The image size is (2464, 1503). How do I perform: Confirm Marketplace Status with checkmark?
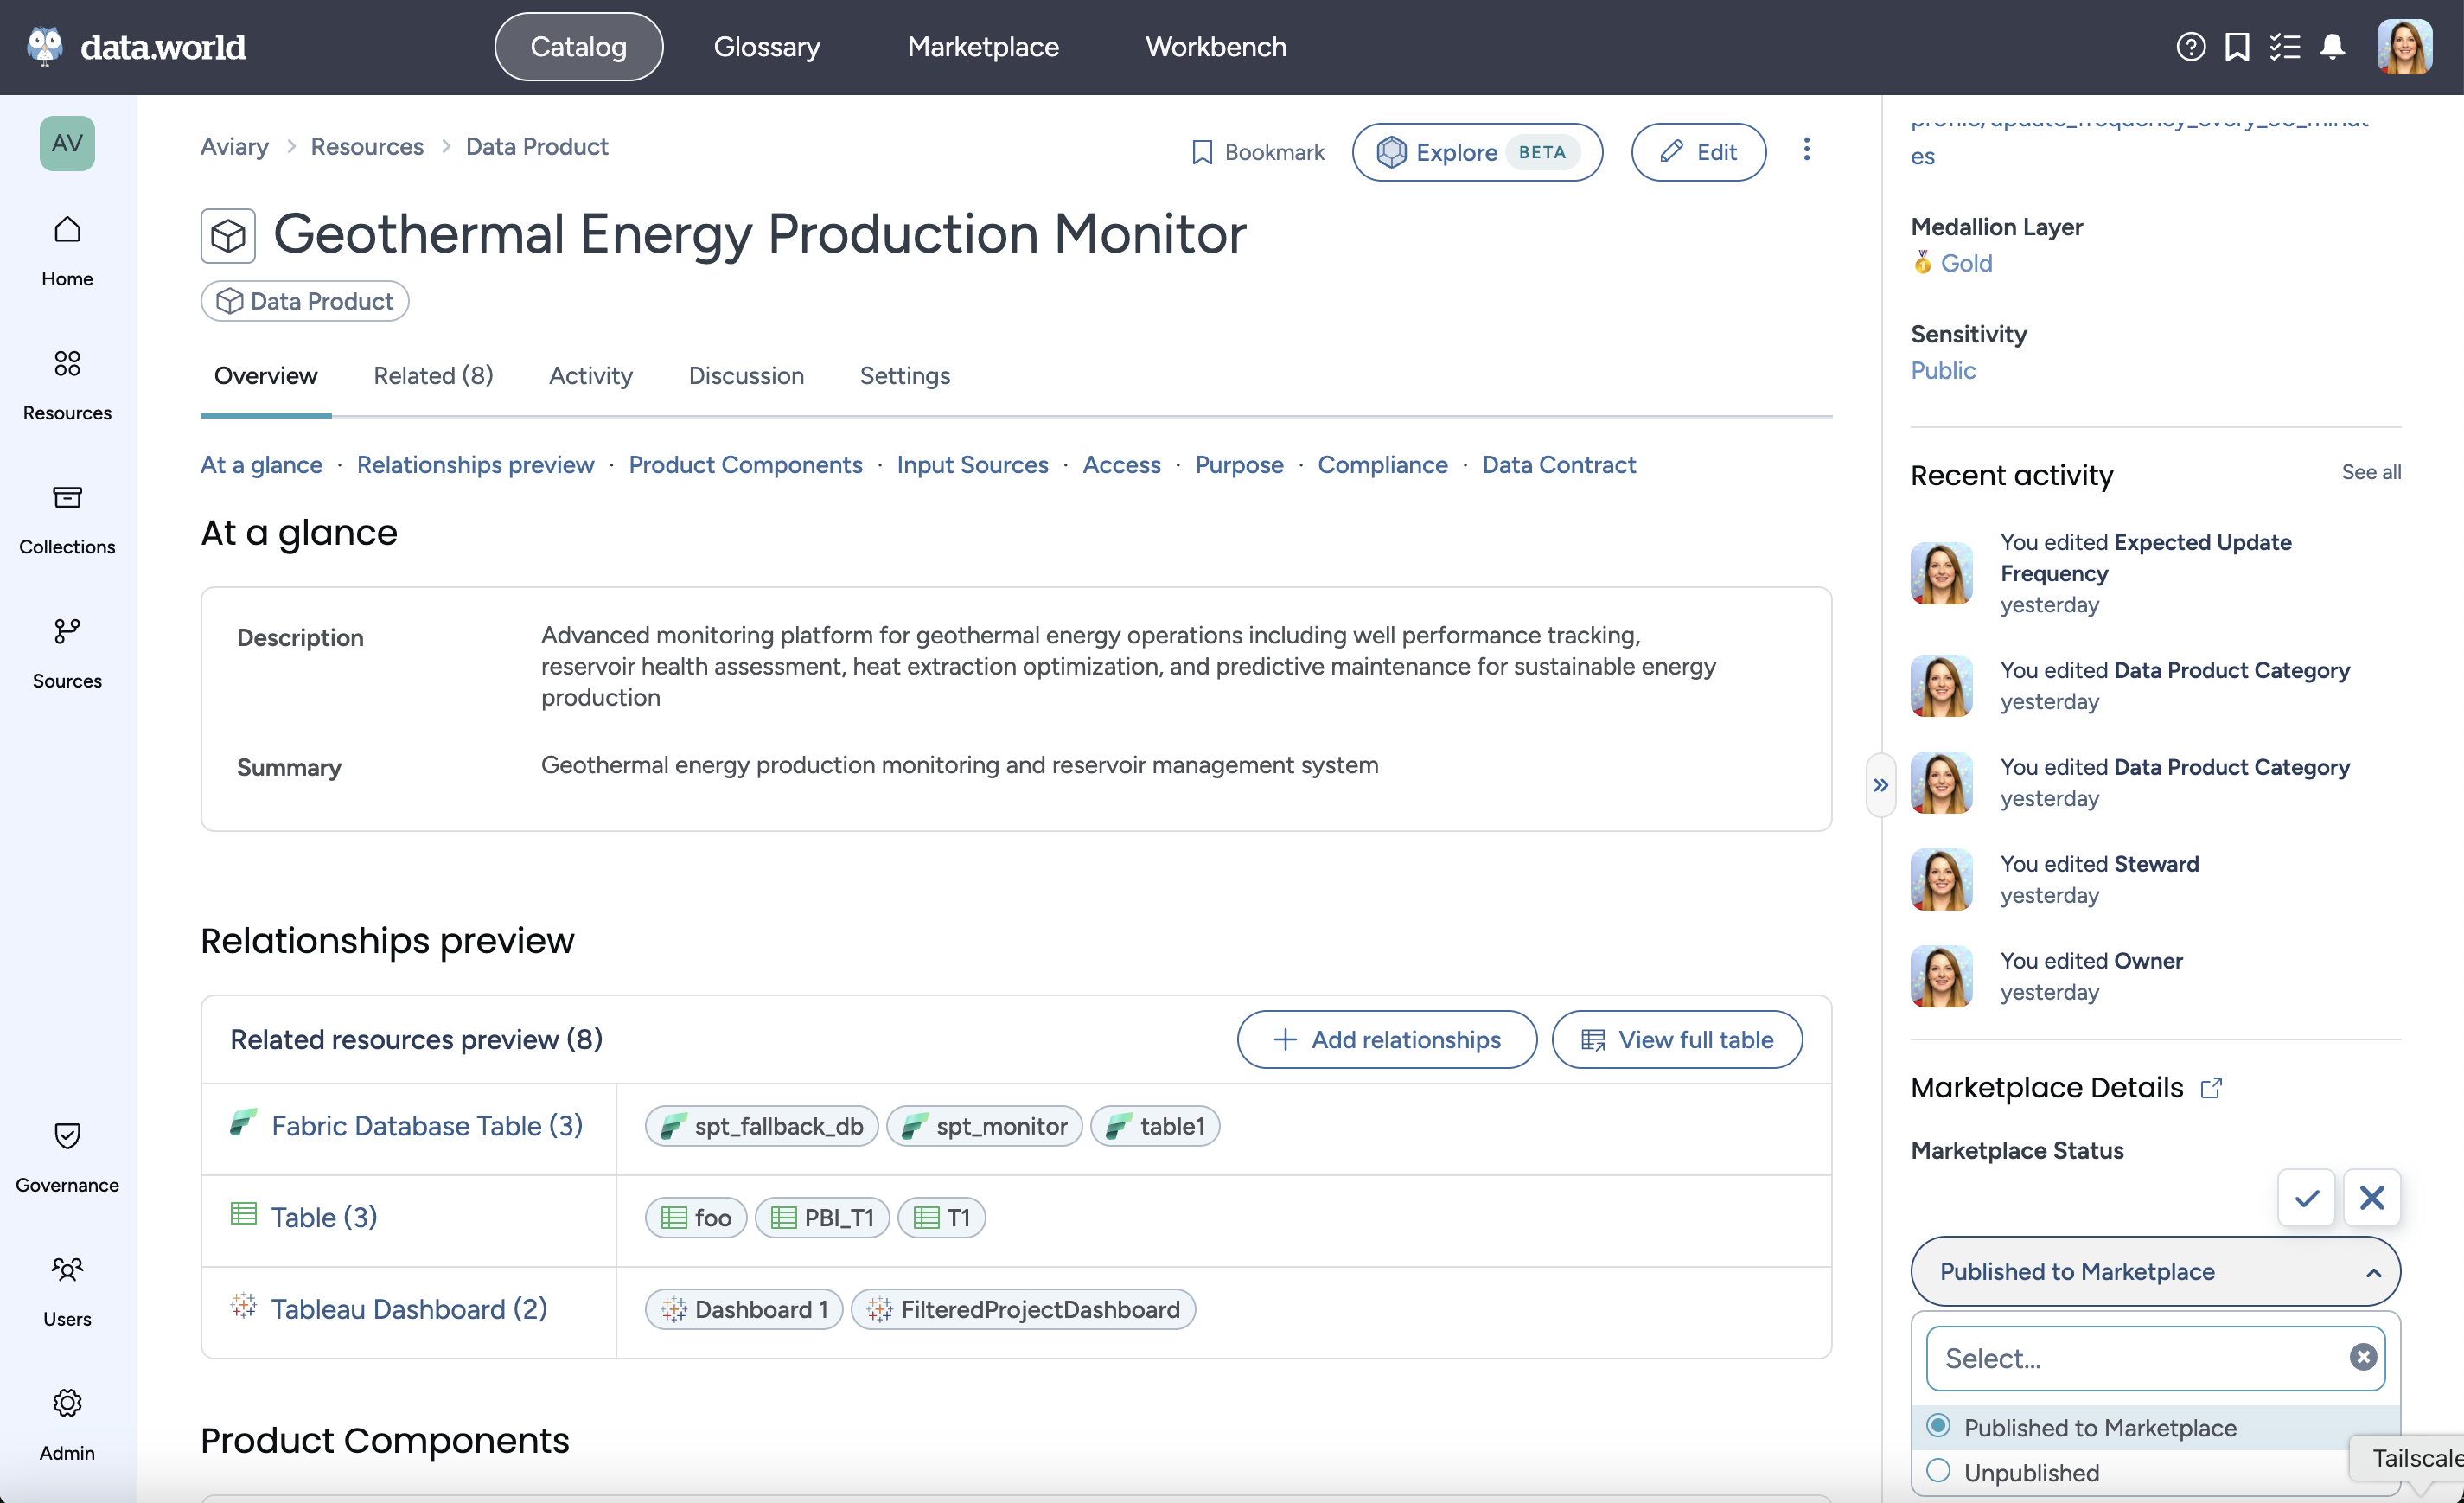point(2306,1197)
